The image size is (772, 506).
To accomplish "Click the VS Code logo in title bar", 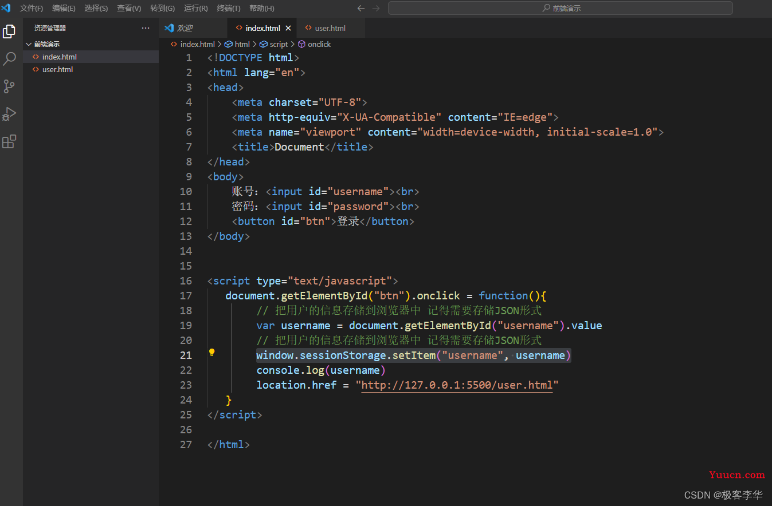I will [6, 8].
